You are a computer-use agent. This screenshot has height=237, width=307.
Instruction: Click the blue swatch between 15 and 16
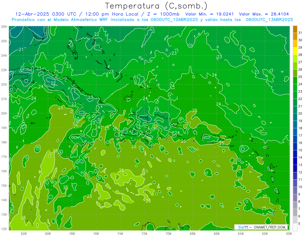pos(295,146)
